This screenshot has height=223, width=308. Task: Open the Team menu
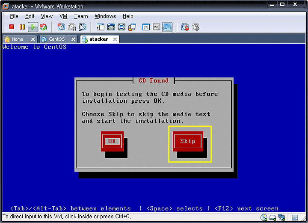click(x=81, y=16)
